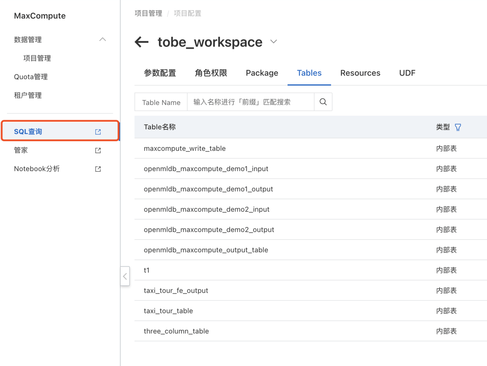487x366 pixels.
Task: Switch to the Resources tab
Action: (360, 73)
